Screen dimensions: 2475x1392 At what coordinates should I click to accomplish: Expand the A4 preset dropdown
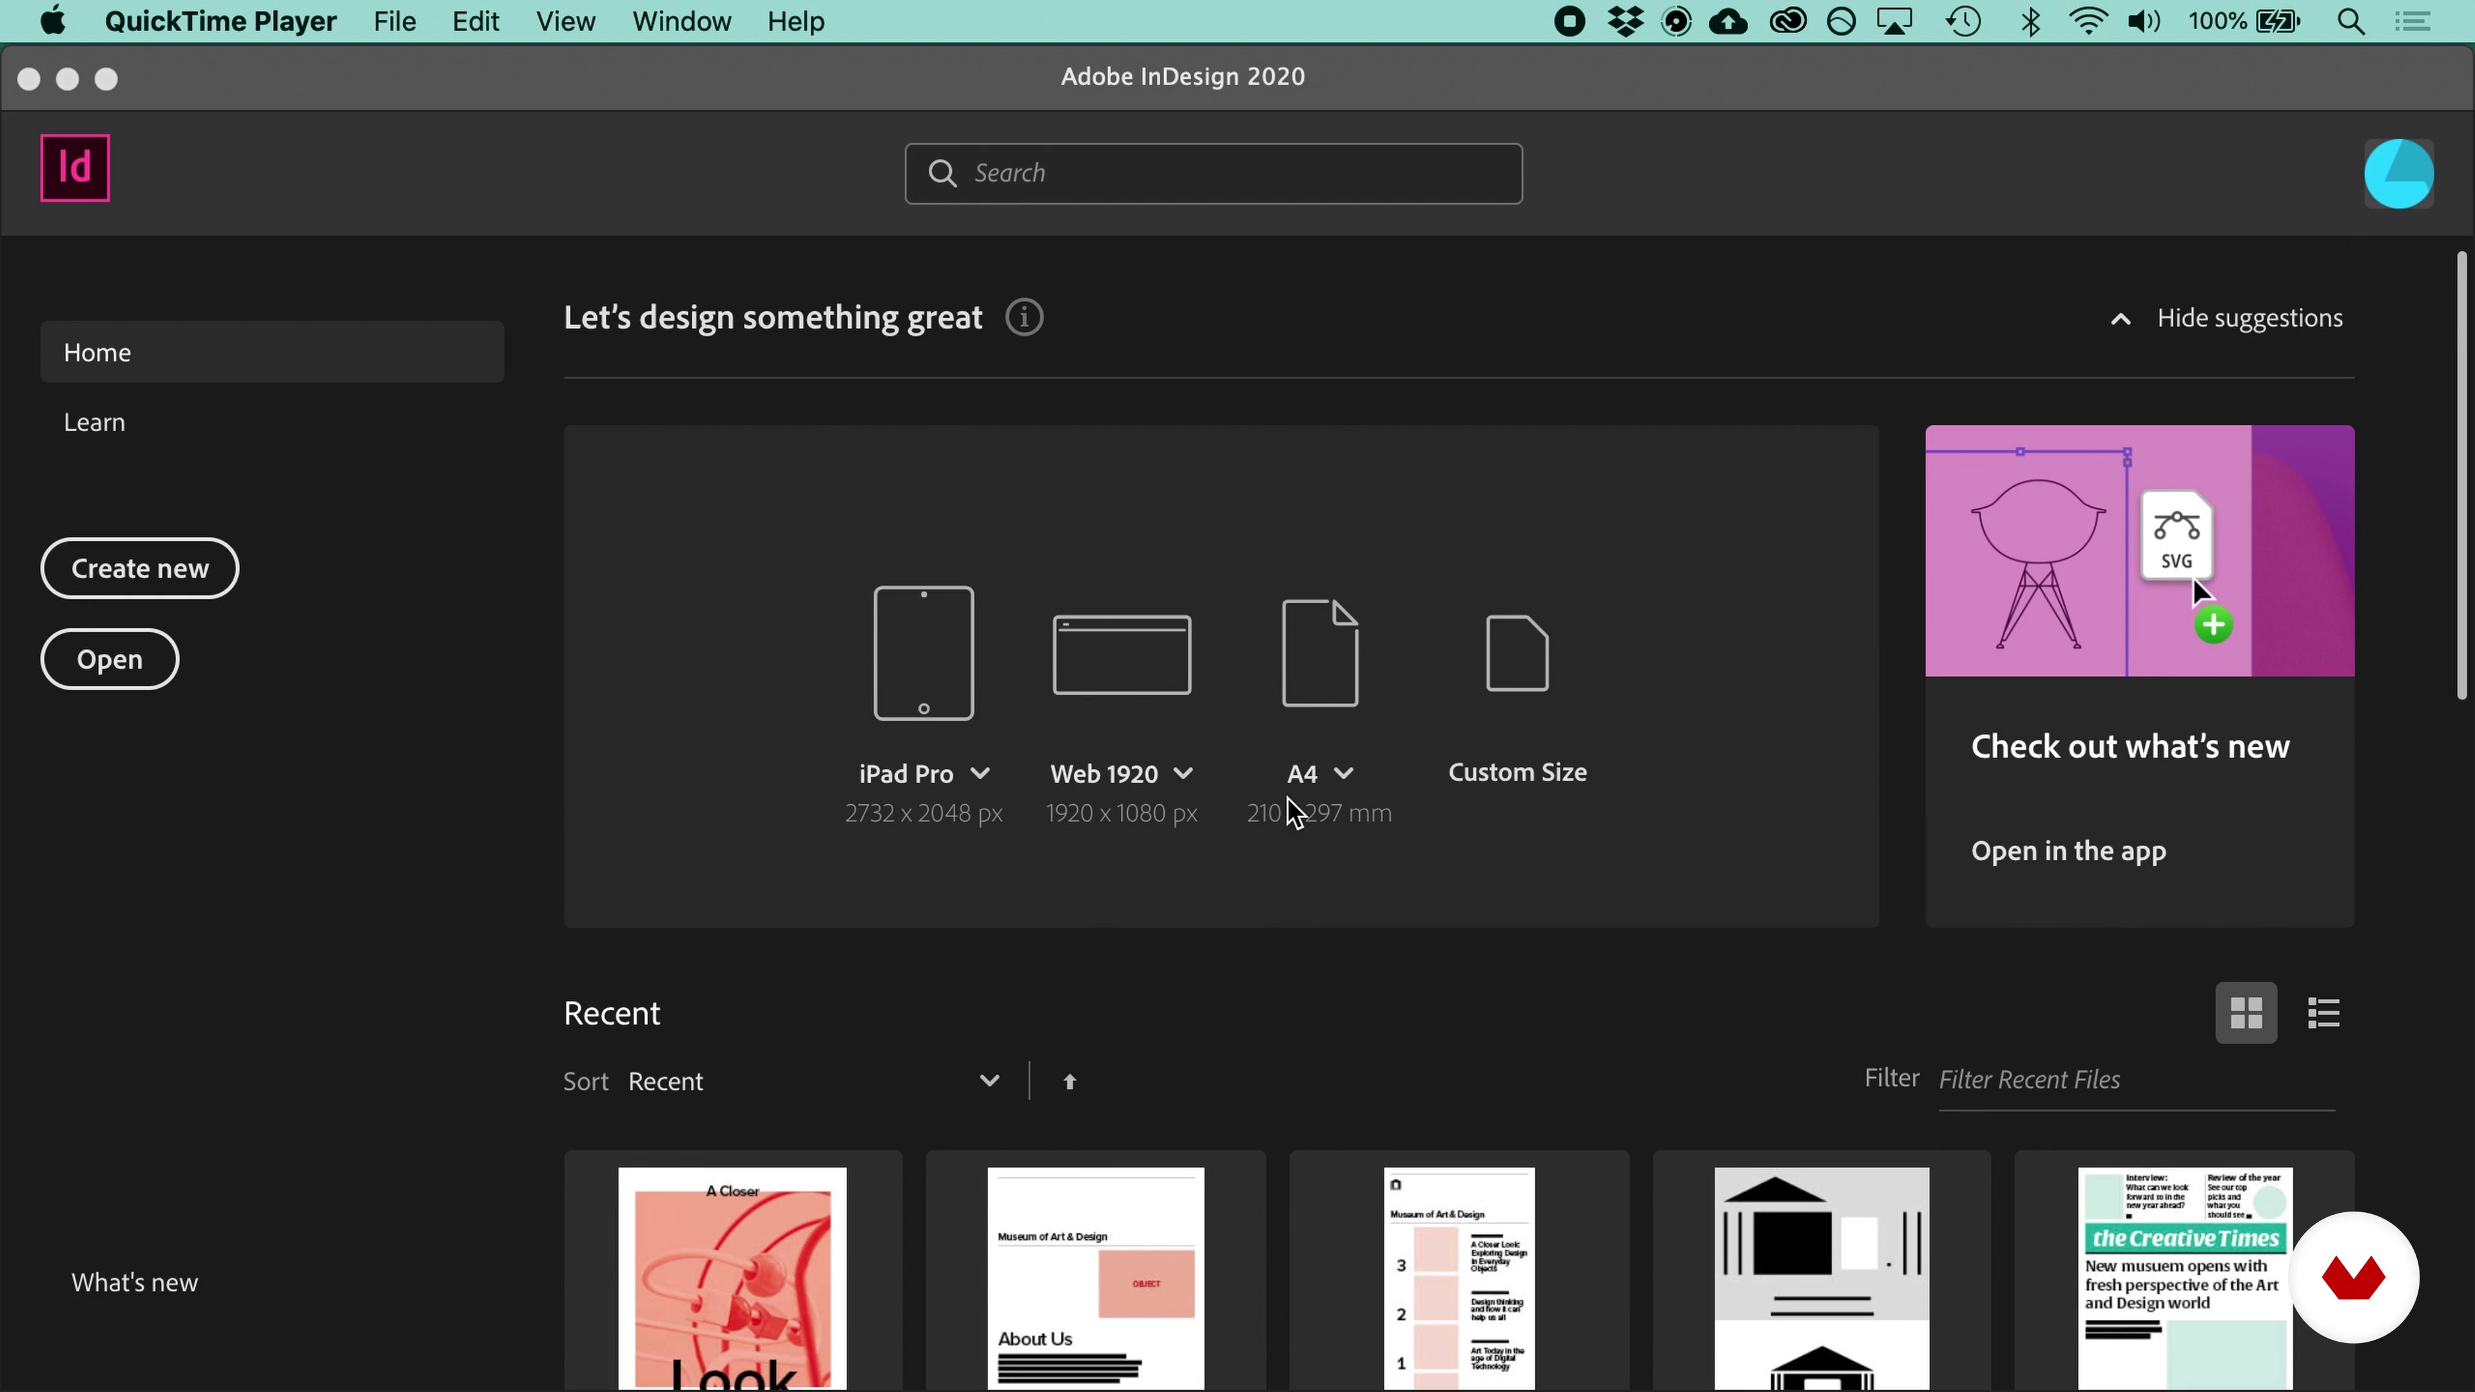1344,773
